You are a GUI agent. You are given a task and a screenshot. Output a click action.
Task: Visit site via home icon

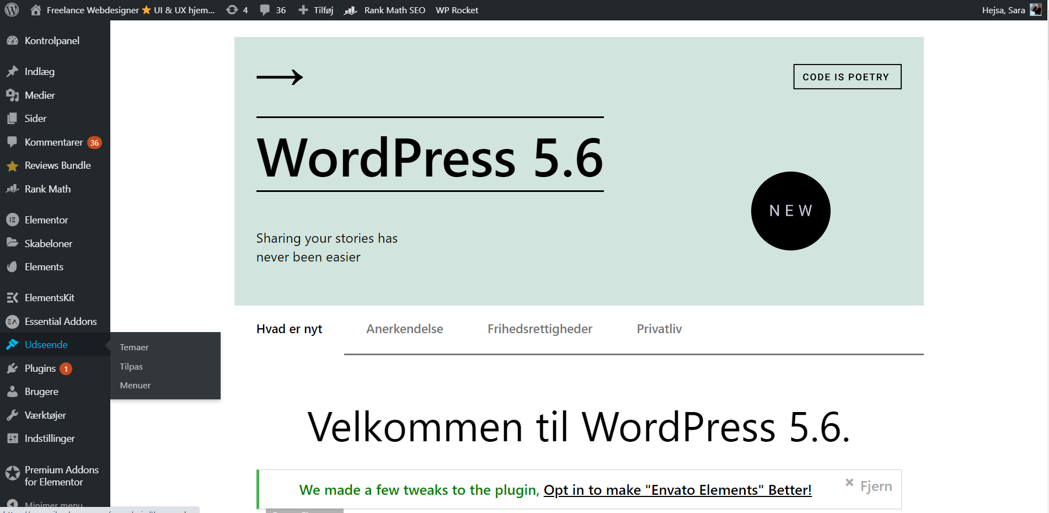click(36, 10)
